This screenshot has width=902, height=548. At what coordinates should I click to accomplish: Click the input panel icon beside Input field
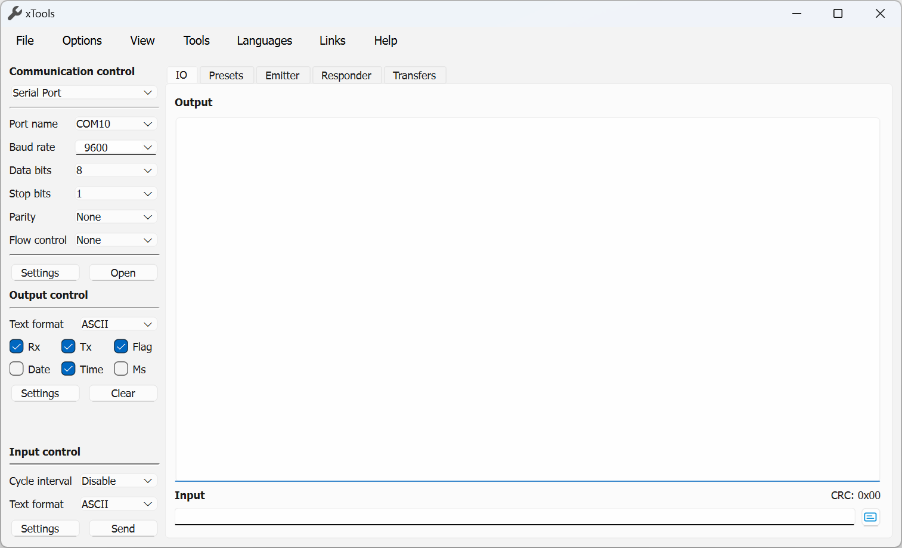click(x=870, y=517)
